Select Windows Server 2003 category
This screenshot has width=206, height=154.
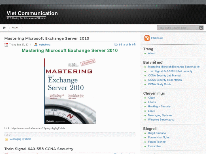(161, 120)
